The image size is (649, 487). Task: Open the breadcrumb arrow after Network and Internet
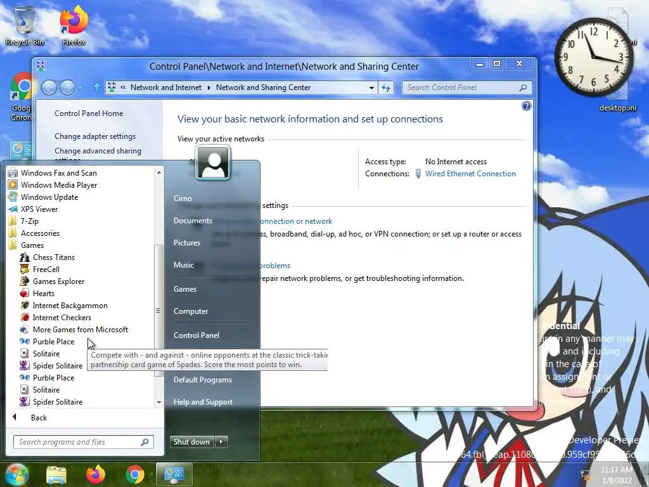[209, 88]
